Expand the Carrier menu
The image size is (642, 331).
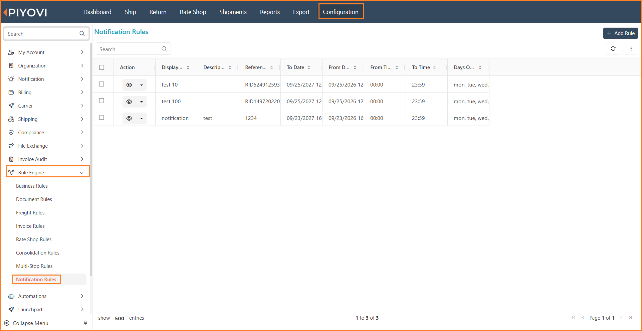coord(46,106)
